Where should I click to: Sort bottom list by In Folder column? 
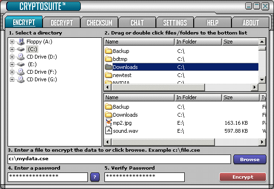coord(198,97)
